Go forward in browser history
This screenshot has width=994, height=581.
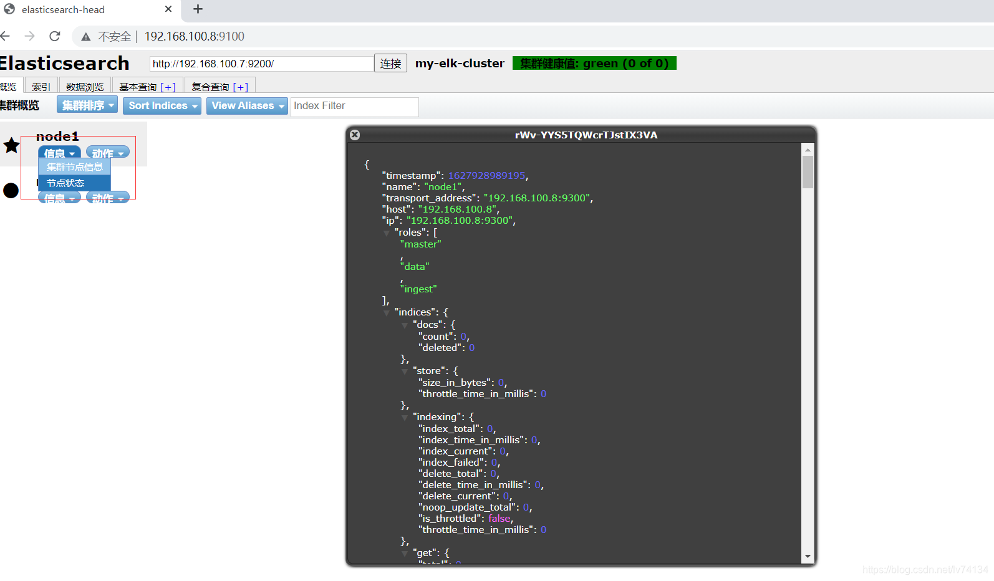pos(29,36)
